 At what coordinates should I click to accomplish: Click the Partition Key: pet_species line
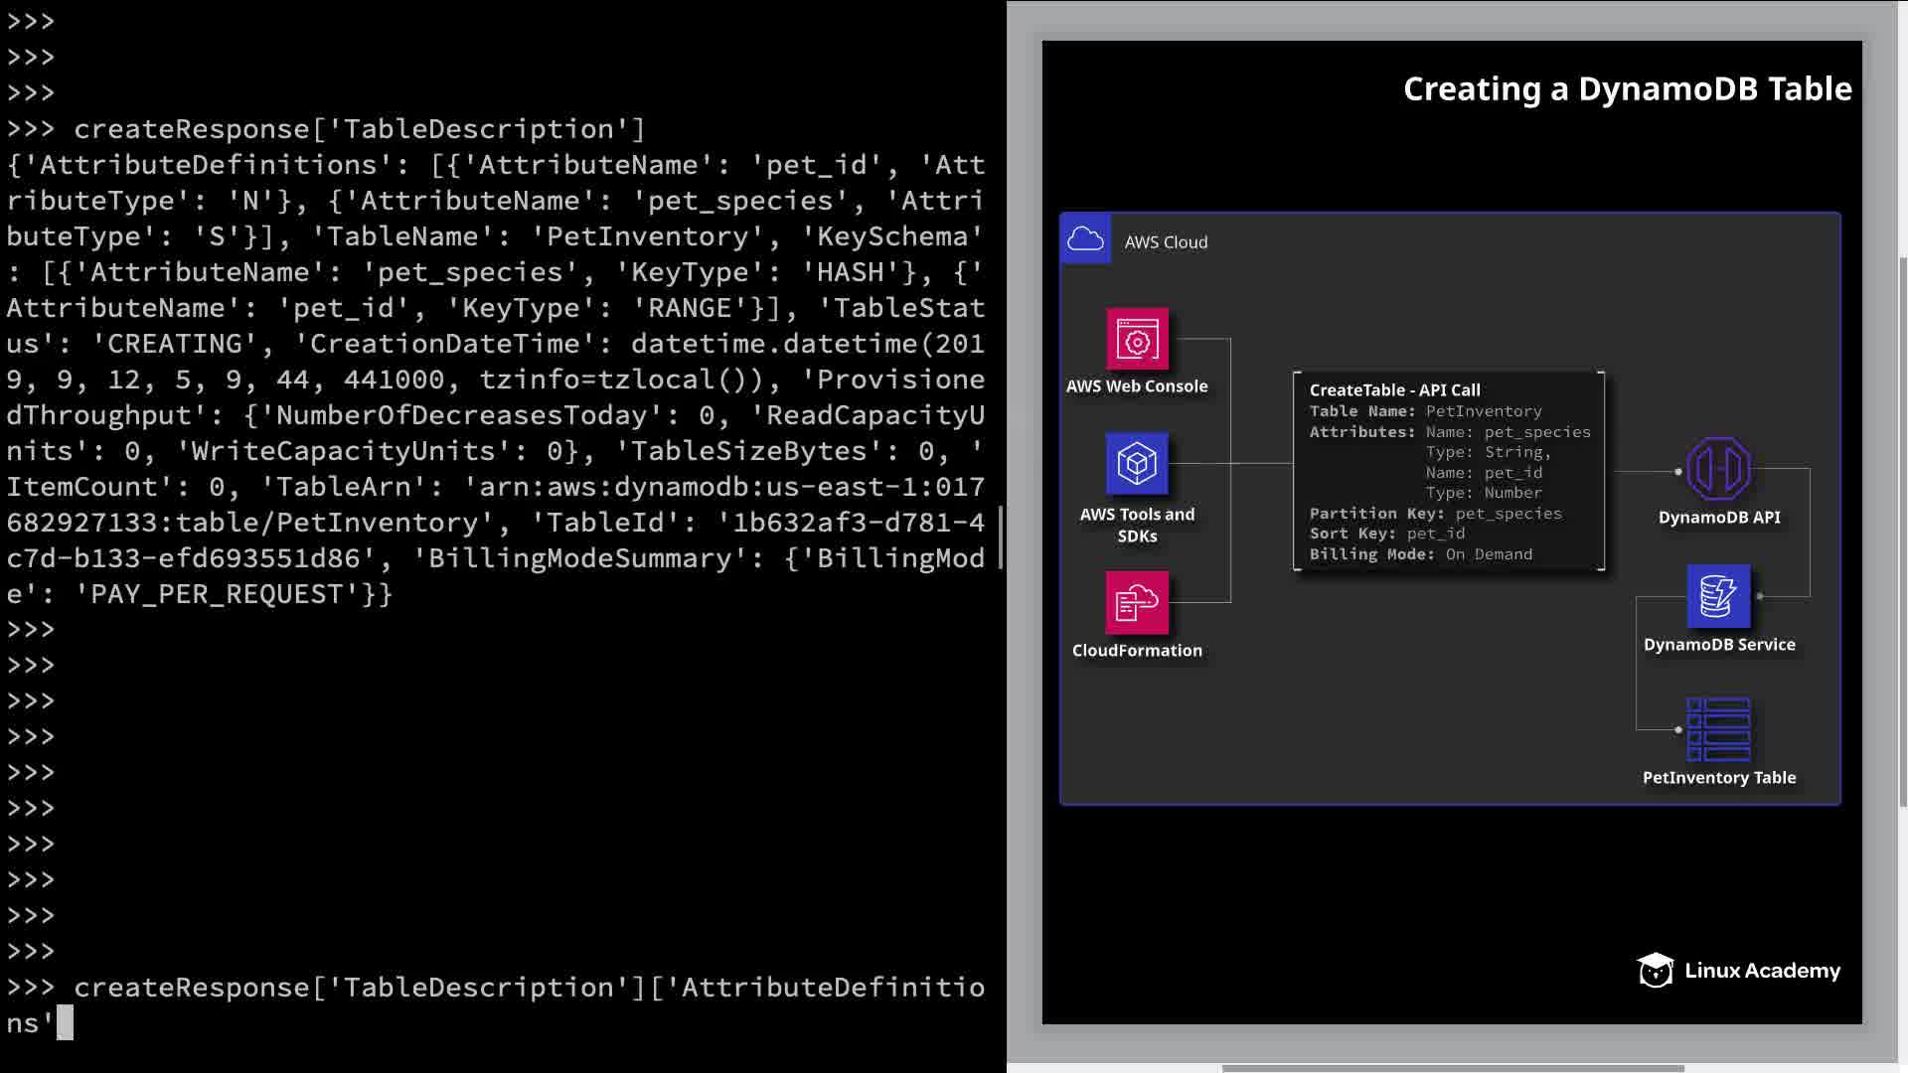click(1435, 514)
